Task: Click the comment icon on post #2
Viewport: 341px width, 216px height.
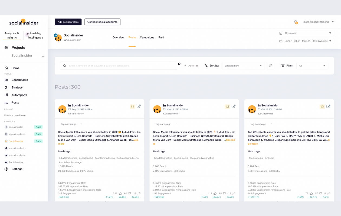Action: pyautogui.click(x=224, y=193)
